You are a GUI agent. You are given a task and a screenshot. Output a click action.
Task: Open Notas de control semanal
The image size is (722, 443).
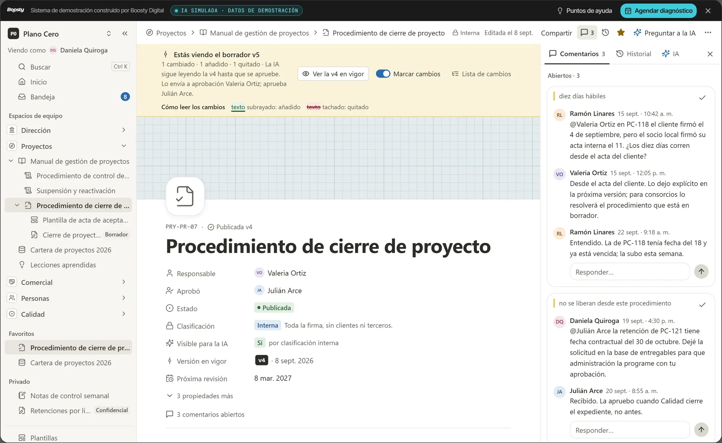click(68, 396)
